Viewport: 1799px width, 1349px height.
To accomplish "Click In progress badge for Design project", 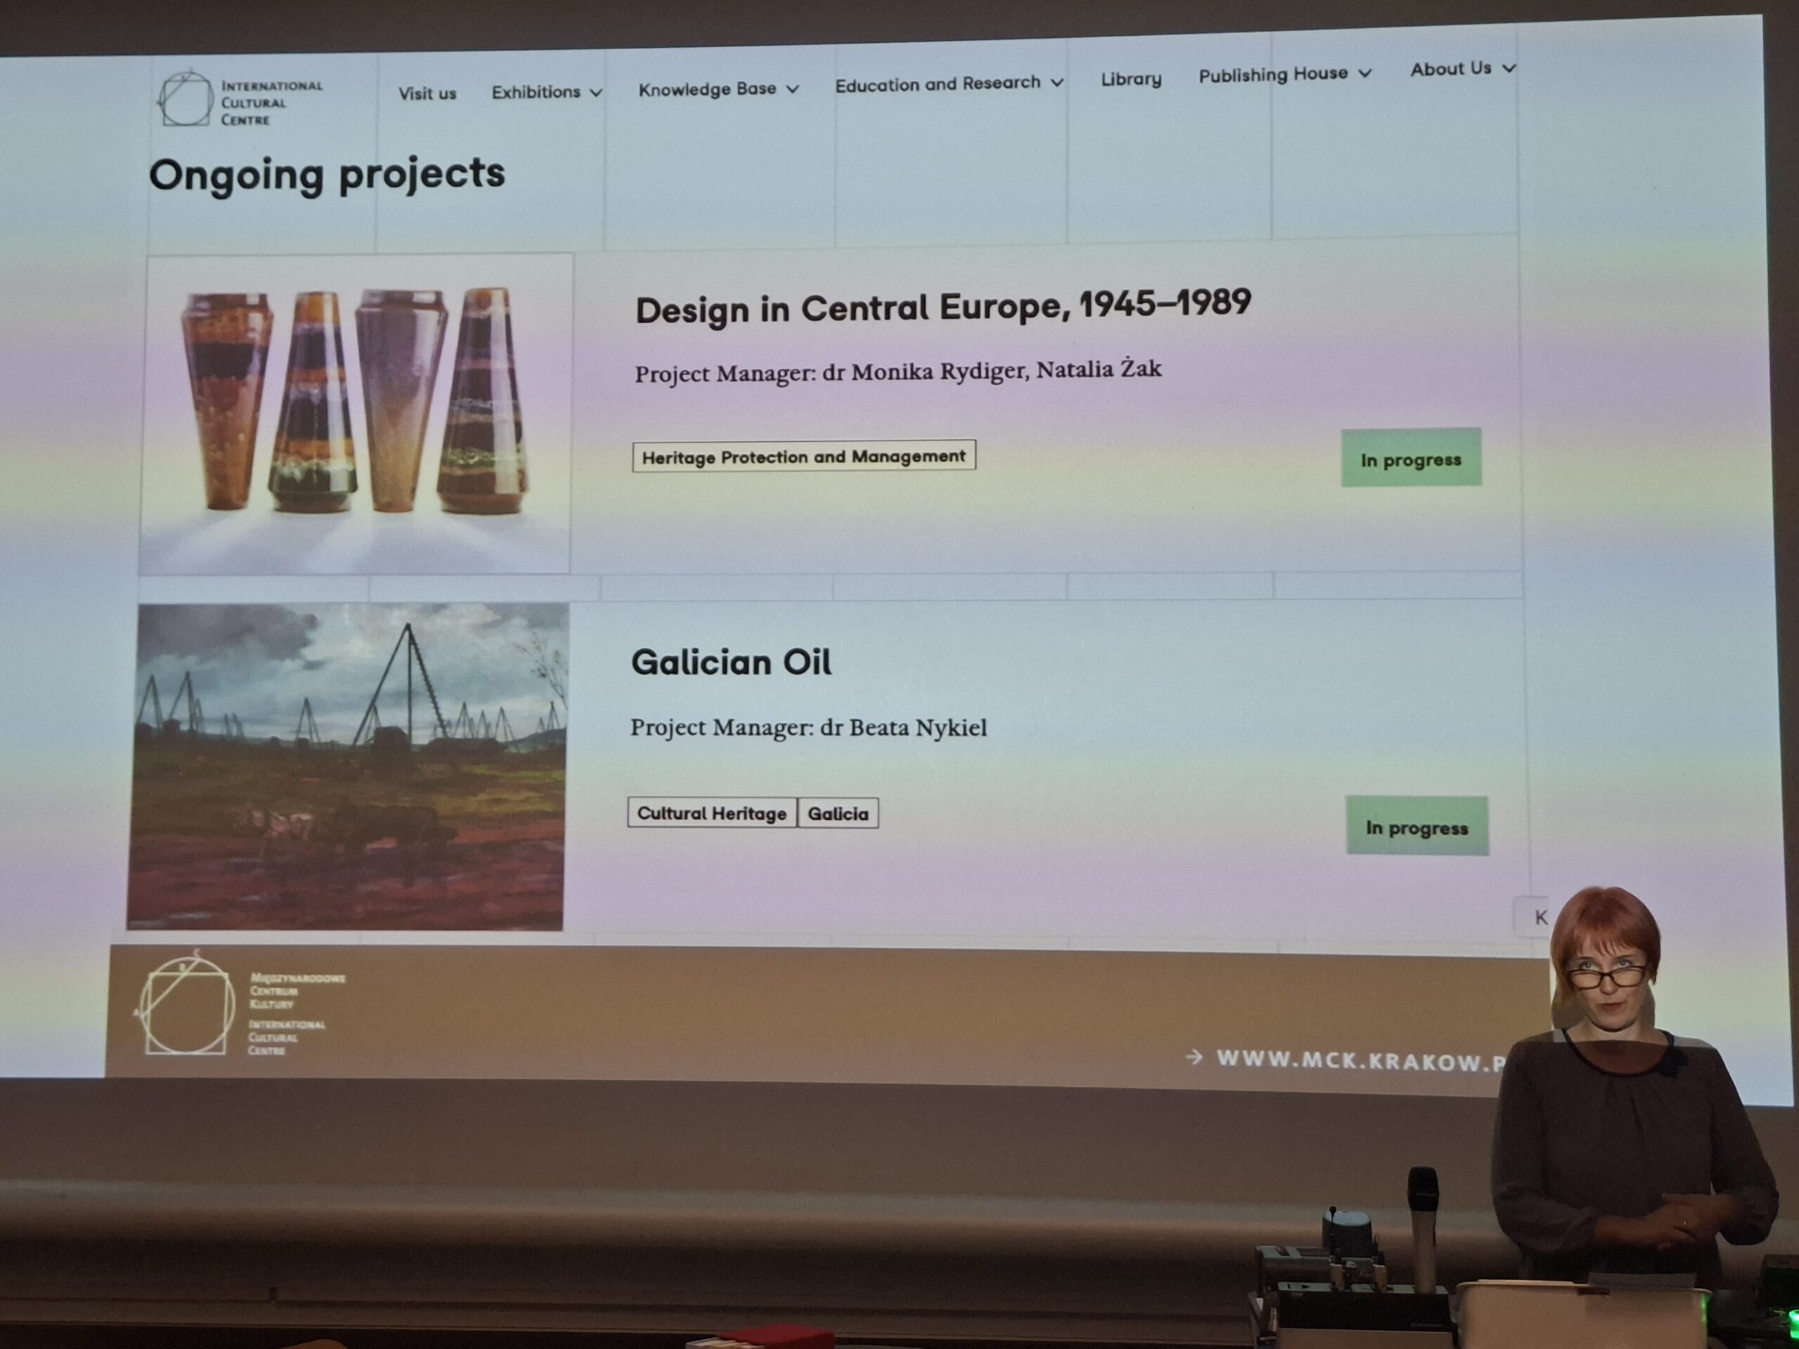I will tap(1411, 458).
